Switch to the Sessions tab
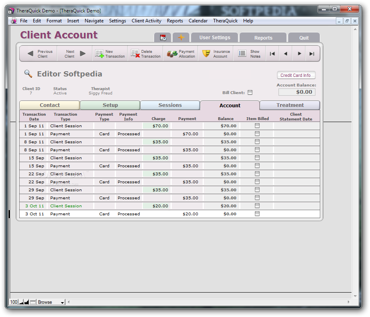Screen dimensions: 370x317 coord(170,105)
